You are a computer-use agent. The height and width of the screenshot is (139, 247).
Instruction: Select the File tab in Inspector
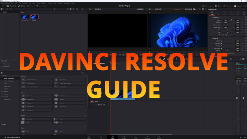click(244, 13)
